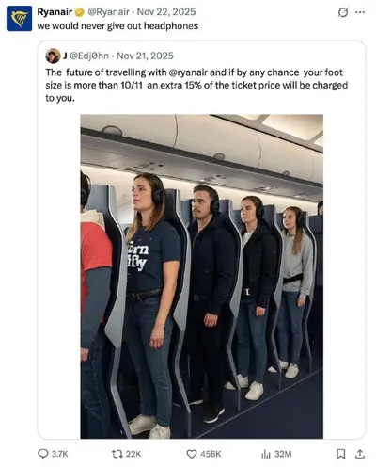
Task: Like the tweet with the heart icon
Action: 192,454
